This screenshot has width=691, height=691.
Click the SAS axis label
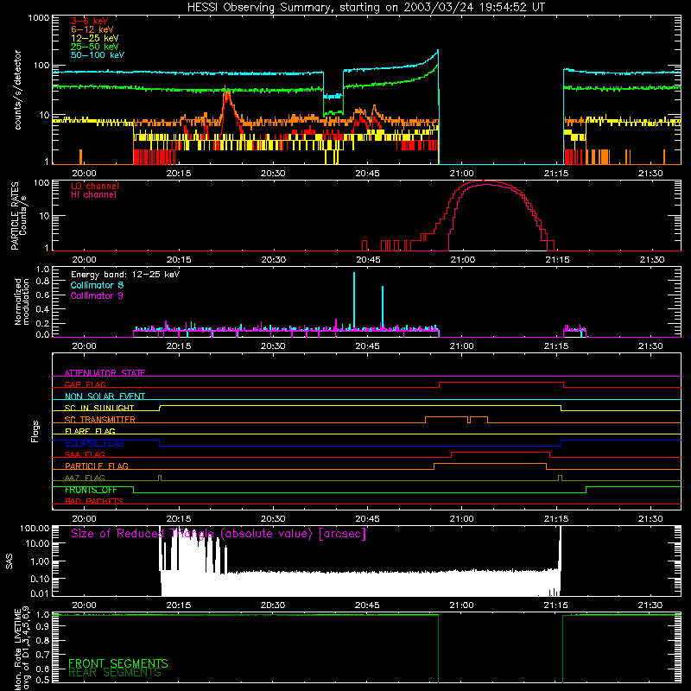tap(10, 561)
